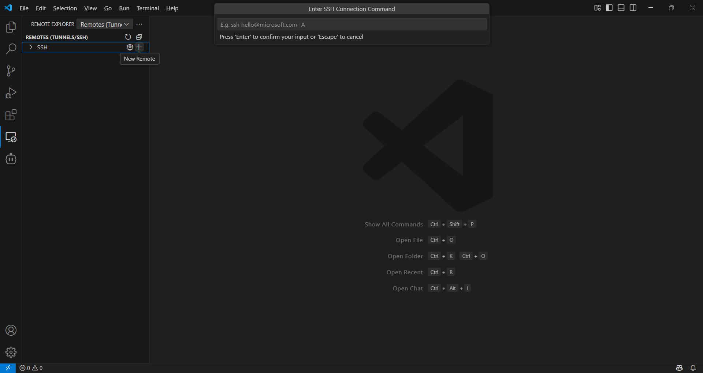Open a Remote Window from status bar
Image resolution: width=703 pixels, height=373 pixels.
point(8,368)
